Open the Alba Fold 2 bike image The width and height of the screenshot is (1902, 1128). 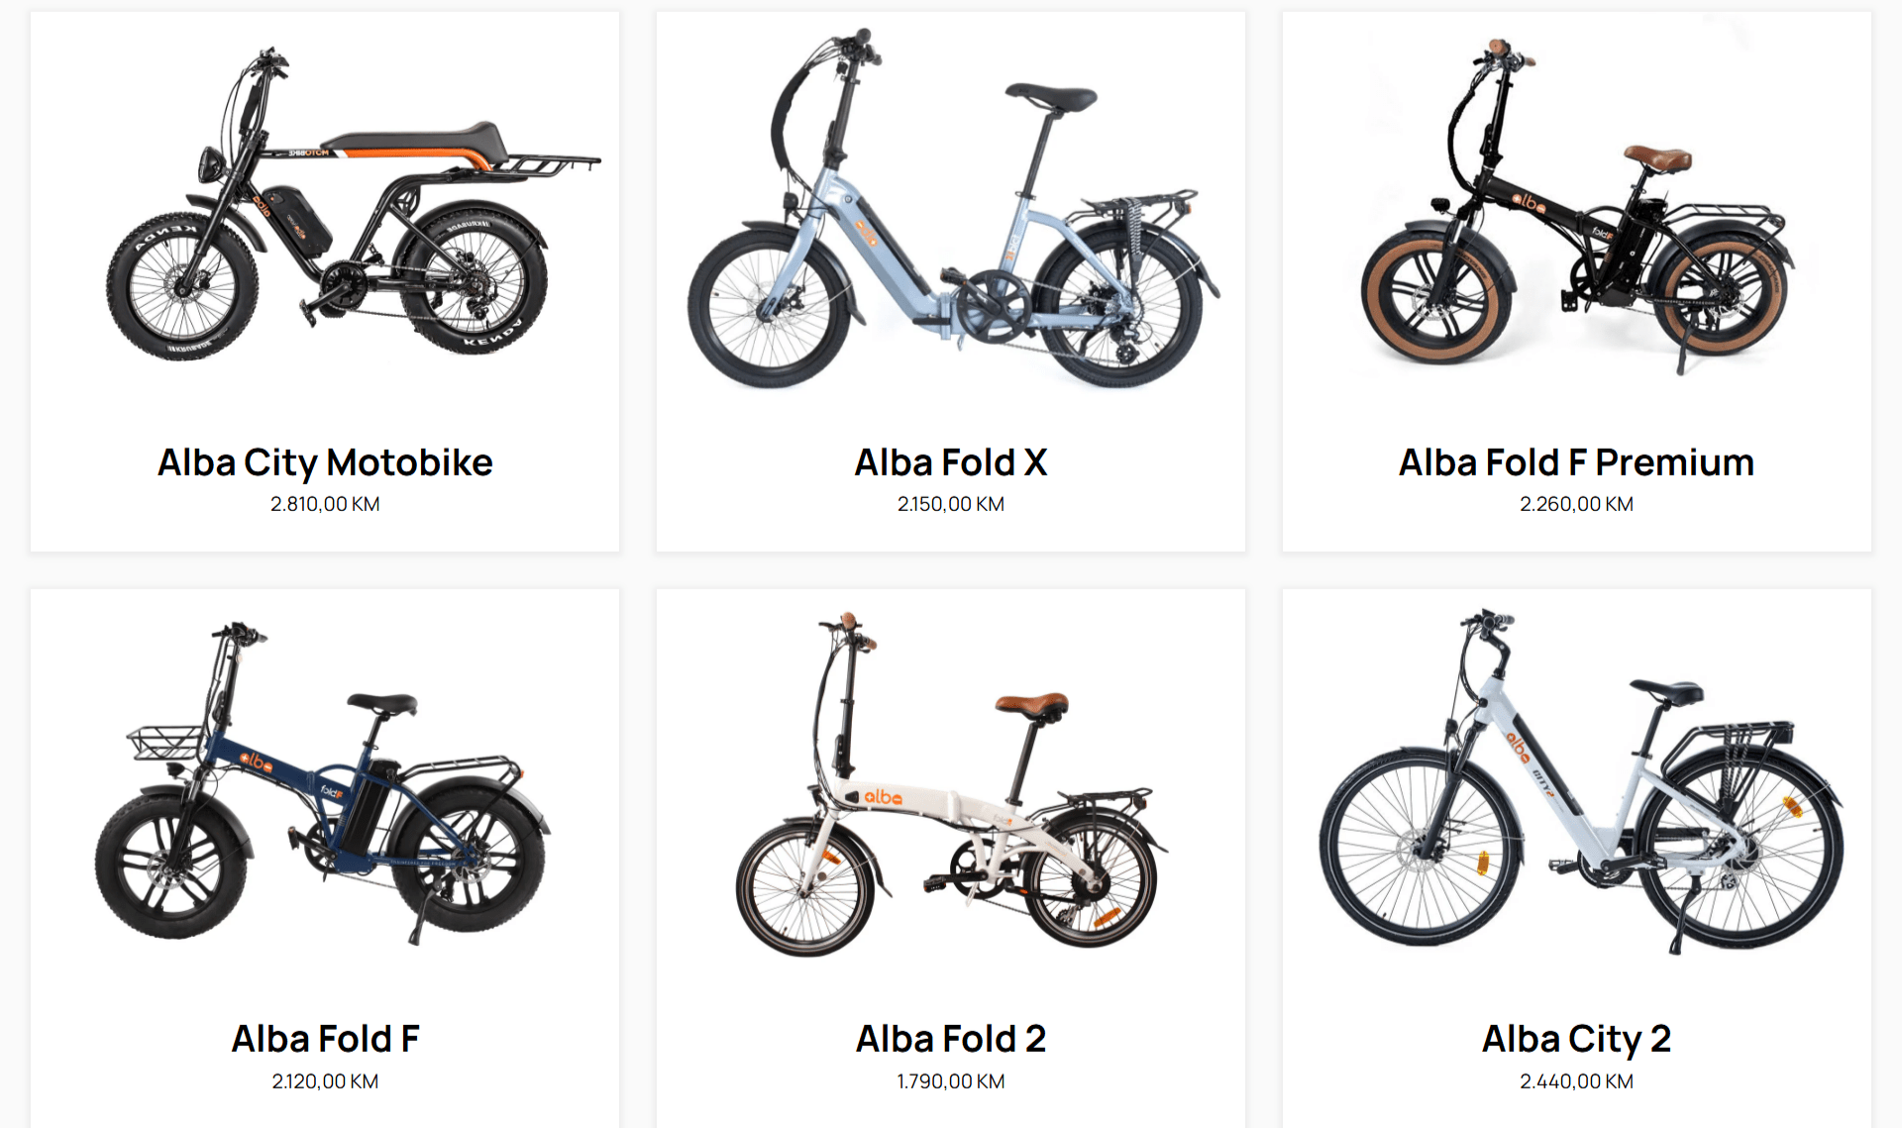tap(951, 784)
